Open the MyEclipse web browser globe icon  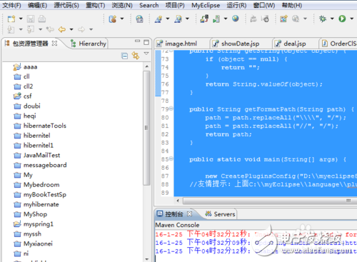pyautogui.click(x=236, y=19)
